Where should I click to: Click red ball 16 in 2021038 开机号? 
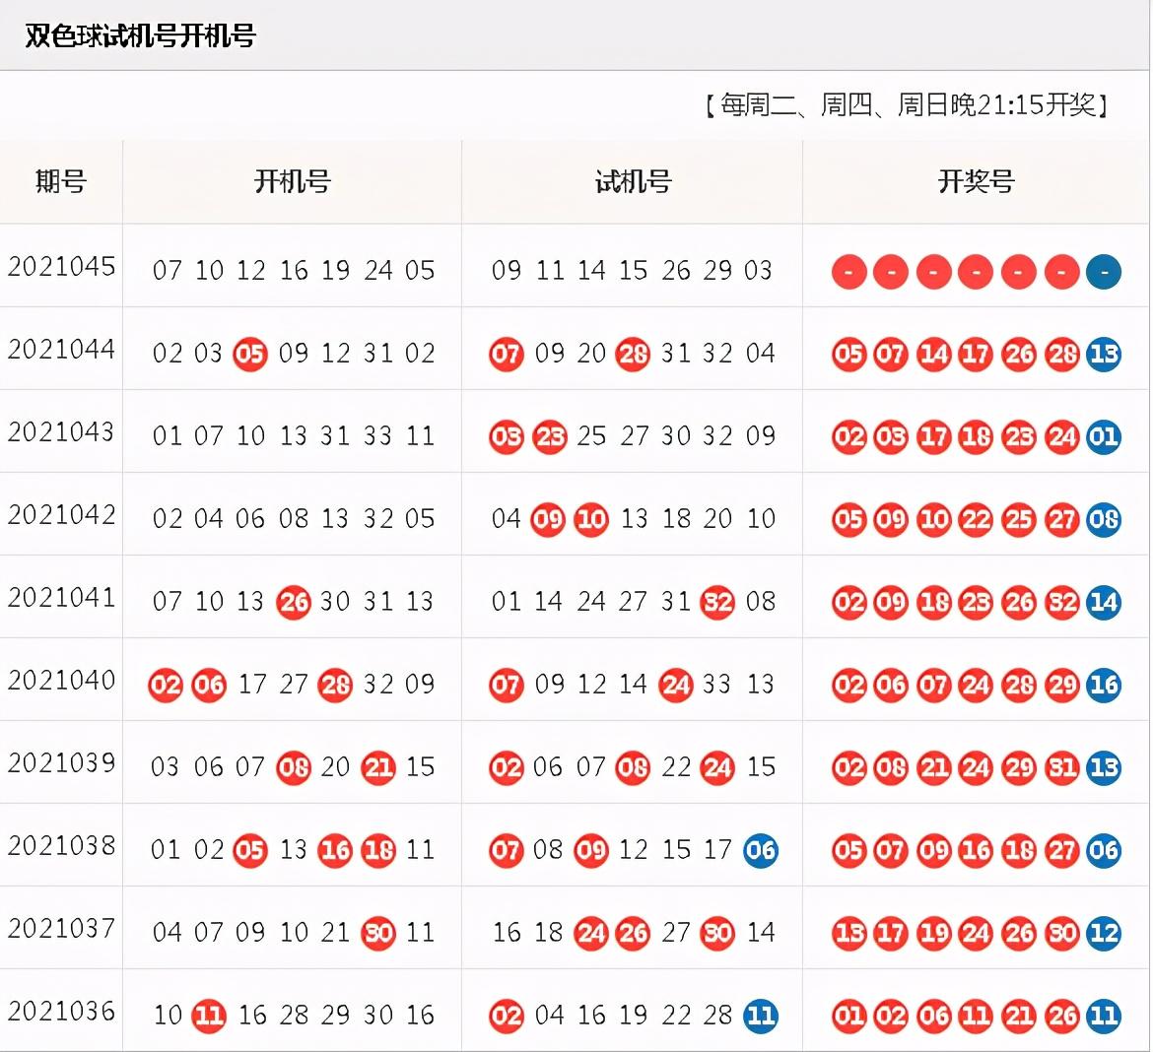pos(335,851)
